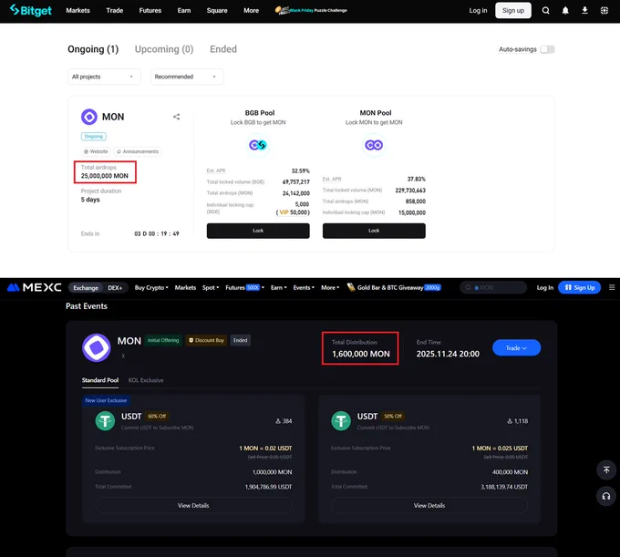Viewport: 620px width, 557px height.
Task: Select Upcoming (0) tab
Action: click(164, 49)
